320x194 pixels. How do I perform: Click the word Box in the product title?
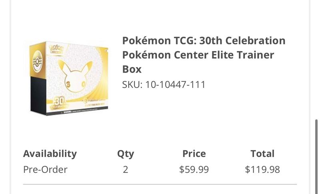[x=132, y=69]
